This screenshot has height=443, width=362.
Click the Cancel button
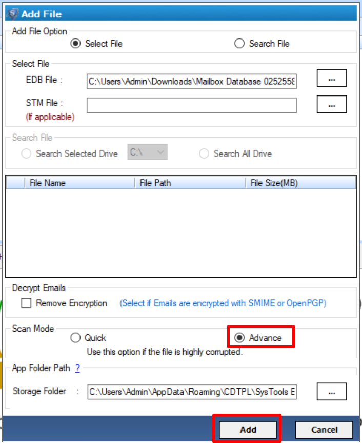tap(324, 430)
